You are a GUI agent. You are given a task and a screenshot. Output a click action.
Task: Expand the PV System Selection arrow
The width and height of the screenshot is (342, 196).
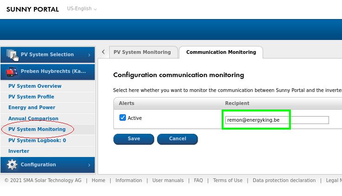tap(89, 55)
